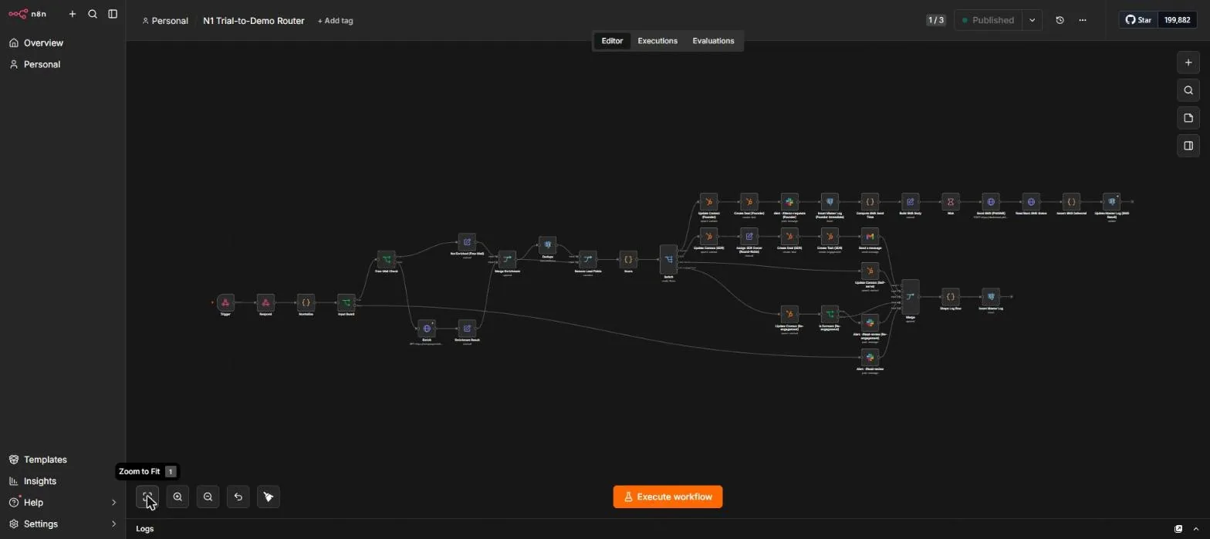Select the Normalize code node
The image size is (1210, 539).
click(x=306, y=302)
